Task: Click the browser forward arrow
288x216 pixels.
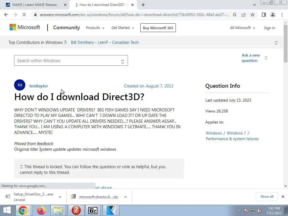Action: [15, 15]
